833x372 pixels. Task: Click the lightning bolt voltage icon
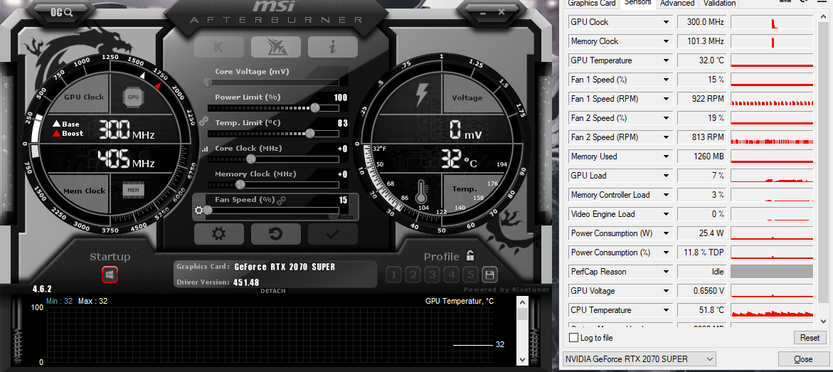coord(420,95)
